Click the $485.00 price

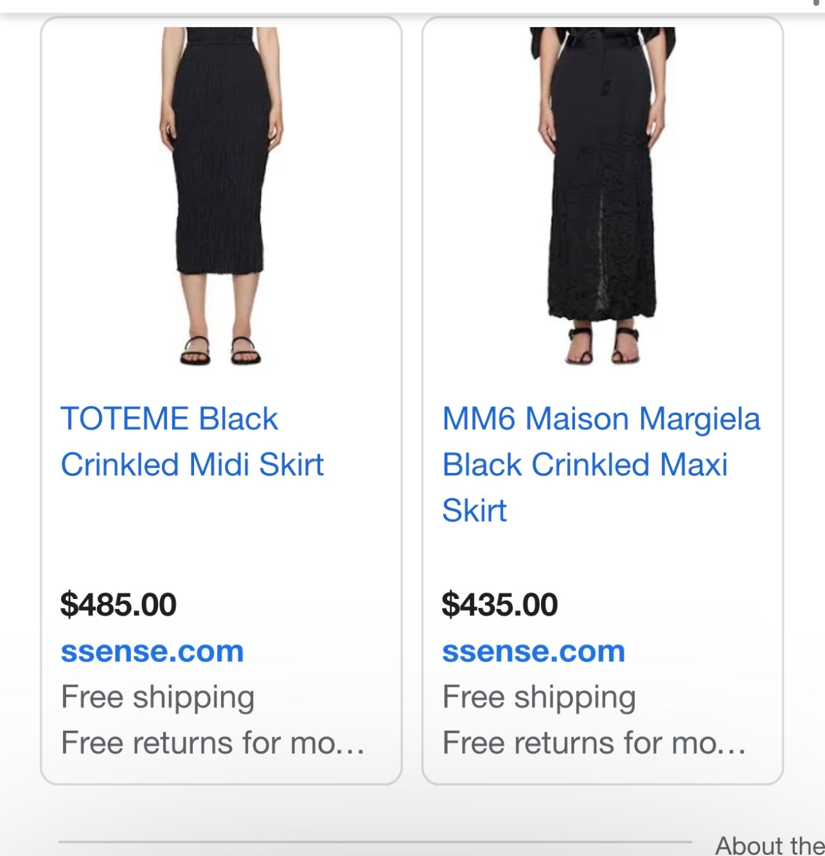[118, 605]
